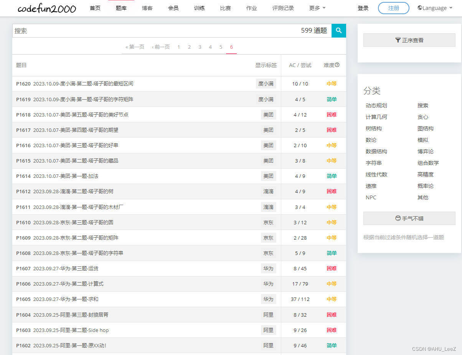Filter by 组合数学 category
The height and width of the screenshot is (355, 462).
(428, 163)
